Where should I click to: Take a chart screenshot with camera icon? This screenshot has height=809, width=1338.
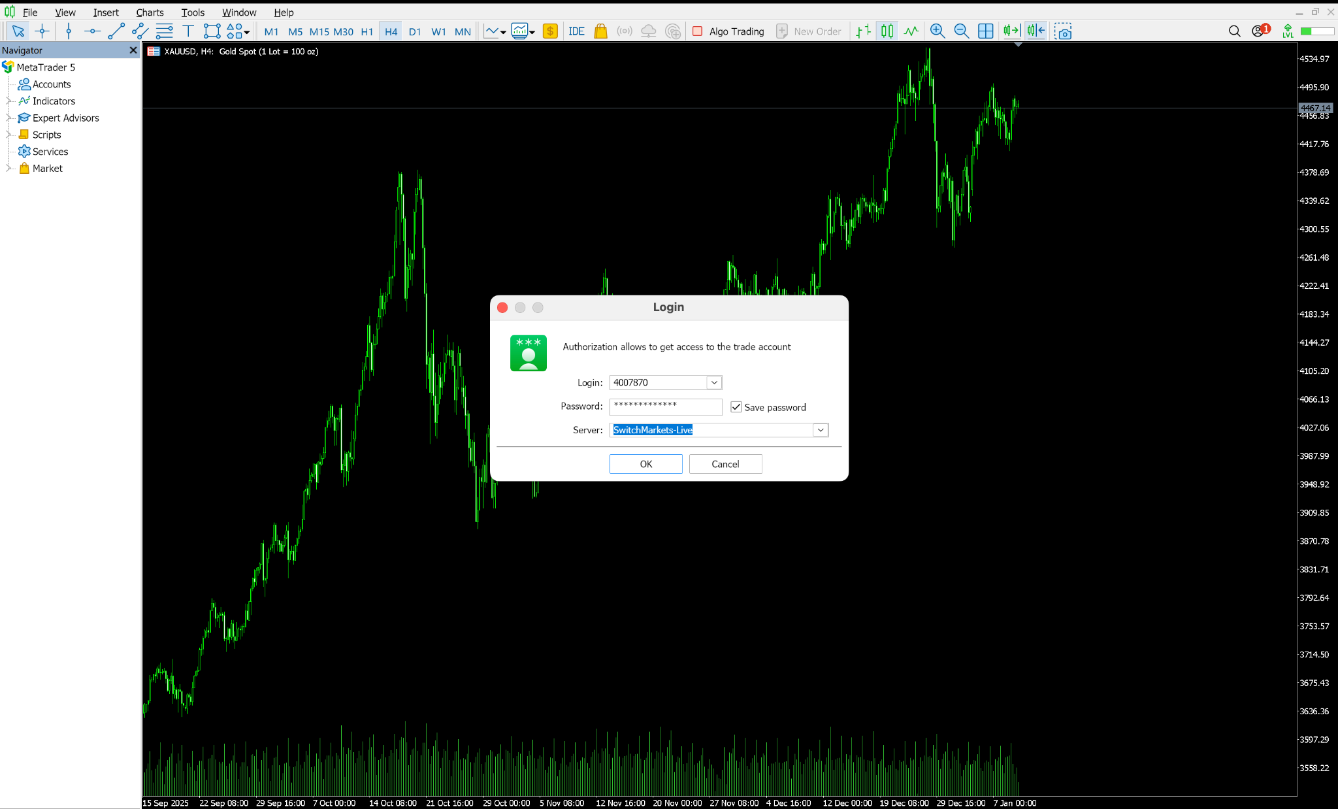[1064, 31]
